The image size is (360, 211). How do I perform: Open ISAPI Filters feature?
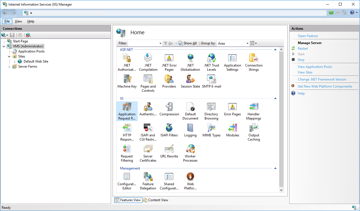169,130
